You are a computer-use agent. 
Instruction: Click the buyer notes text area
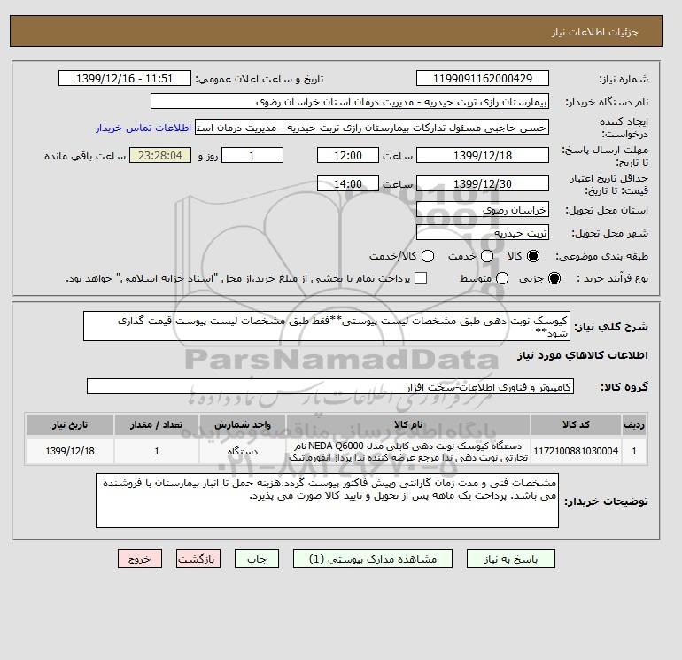[327, 501]
